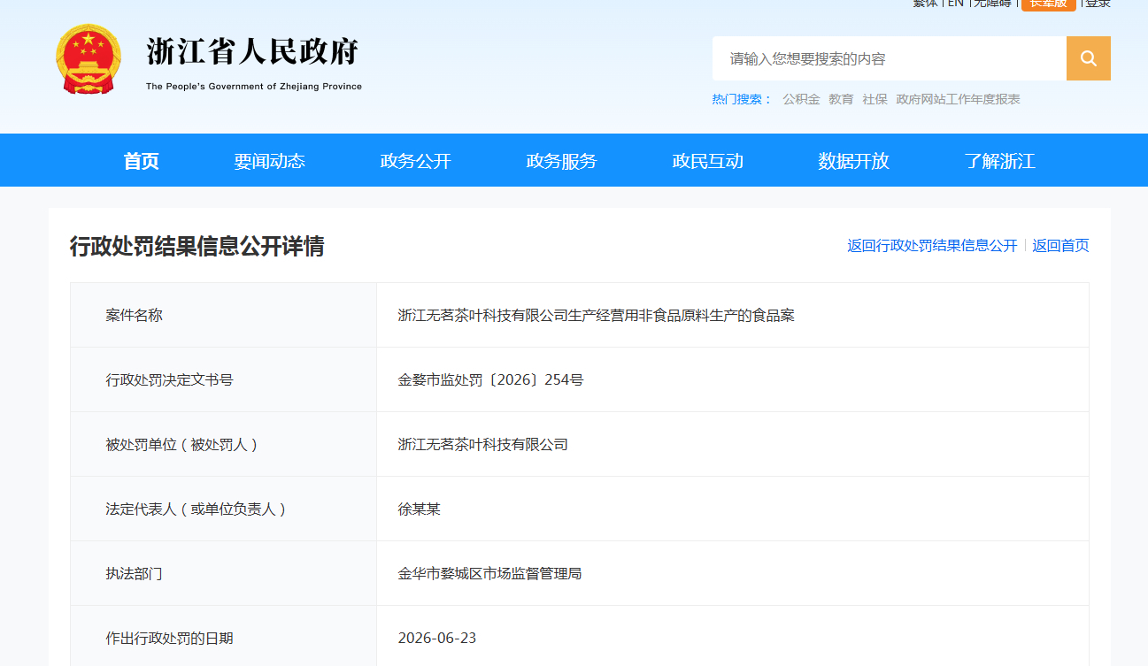Click the 法定代表人（或单位负责人） label
The height and width of the screenshot is (666, 1148).
pyautogui.click(x=196, y=509)
